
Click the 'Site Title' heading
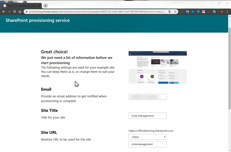pos(49,110)
